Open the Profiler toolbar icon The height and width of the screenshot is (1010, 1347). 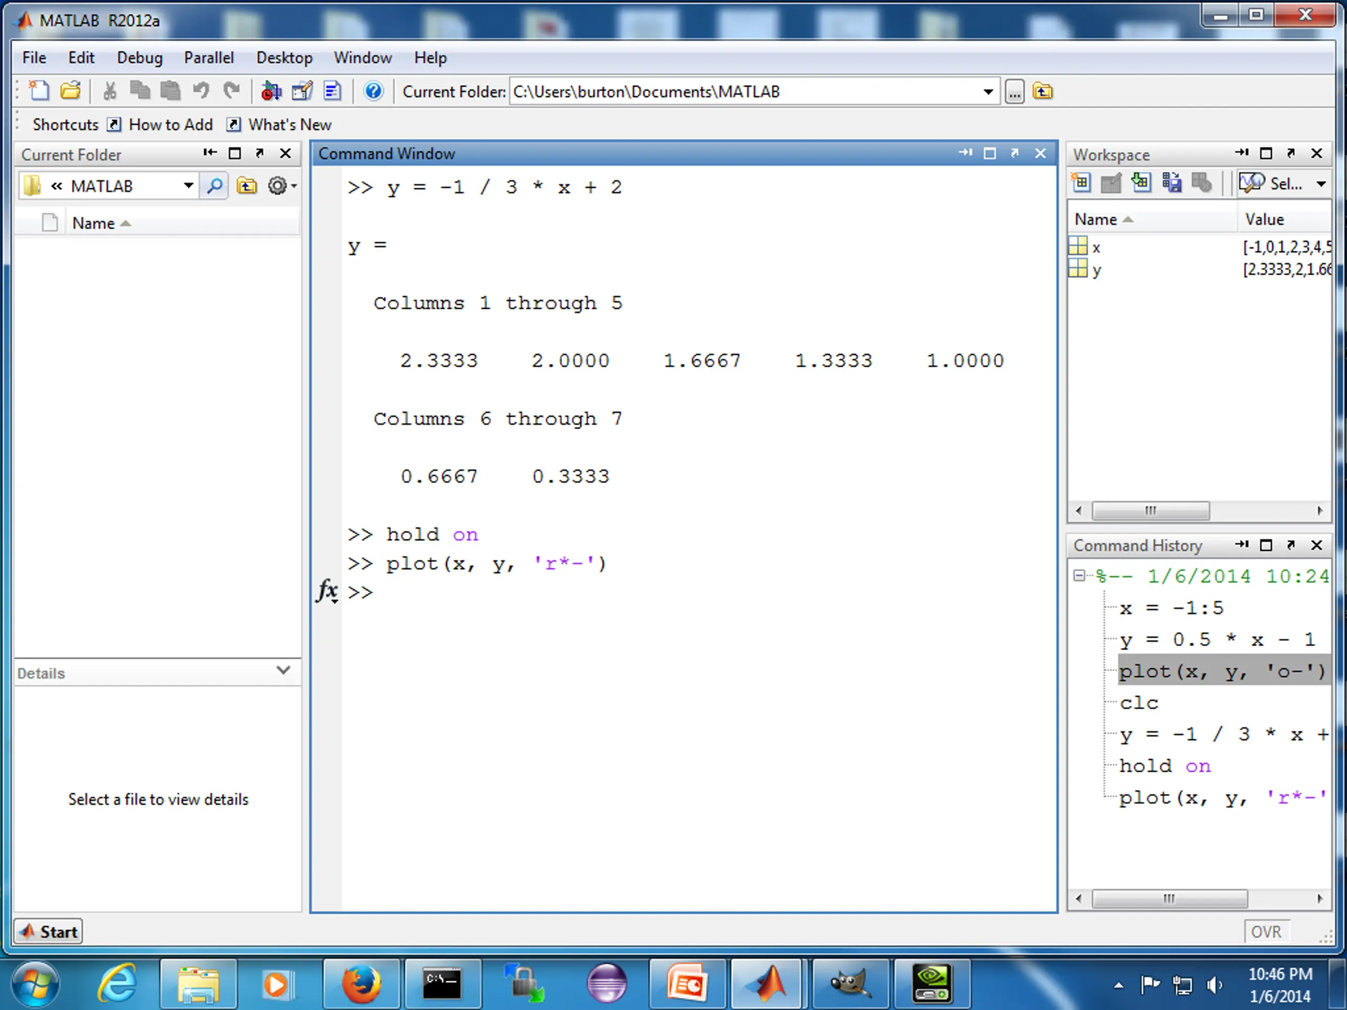point(333,92)
